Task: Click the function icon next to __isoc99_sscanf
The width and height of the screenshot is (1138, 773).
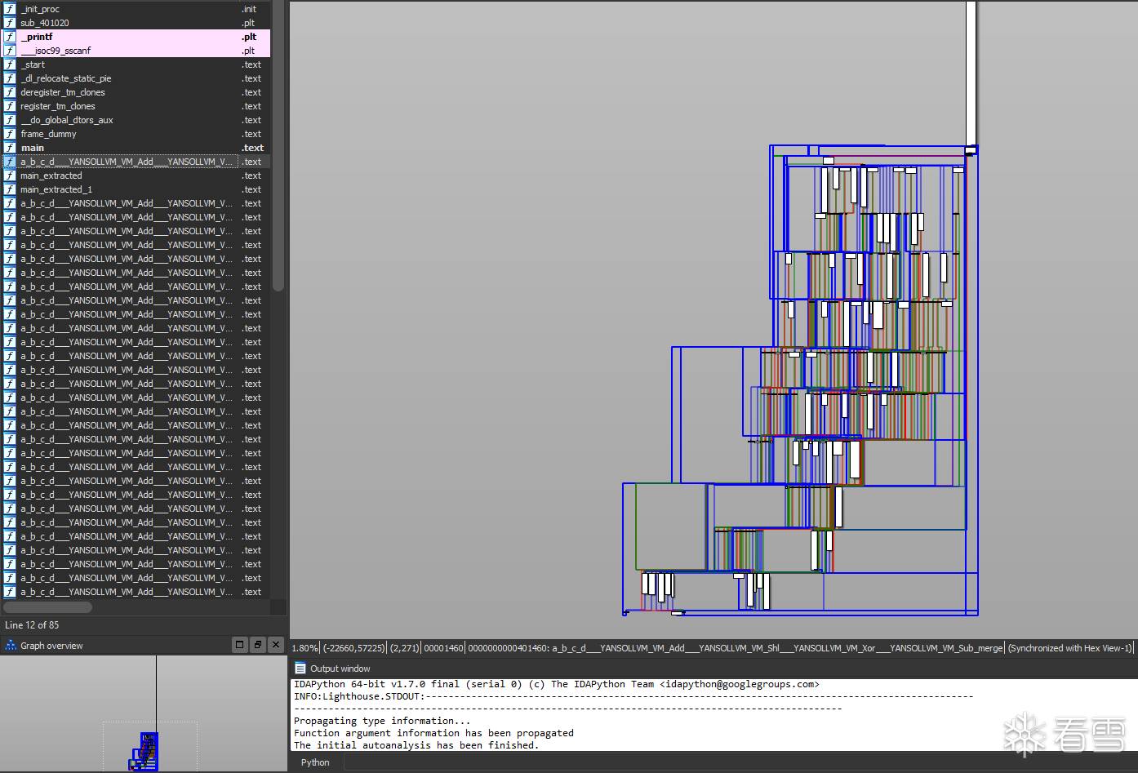Action: [10, 51]
